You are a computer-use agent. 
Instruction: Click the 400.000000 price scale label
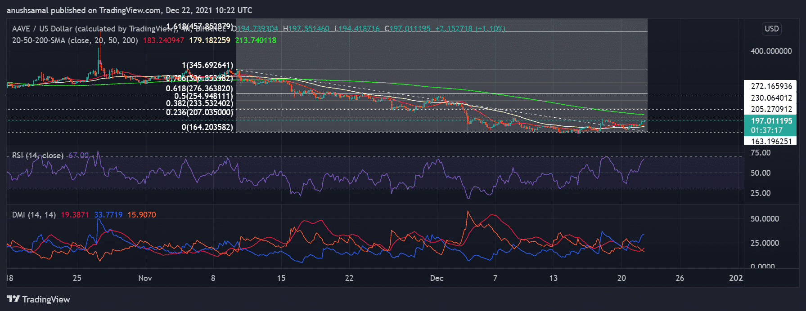[x=771, y=51]
